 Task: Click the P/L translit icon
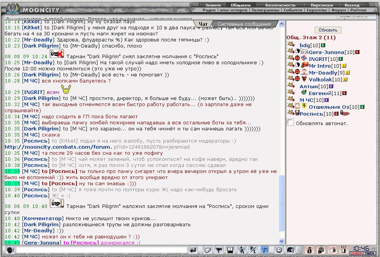(x=253, y=250)
